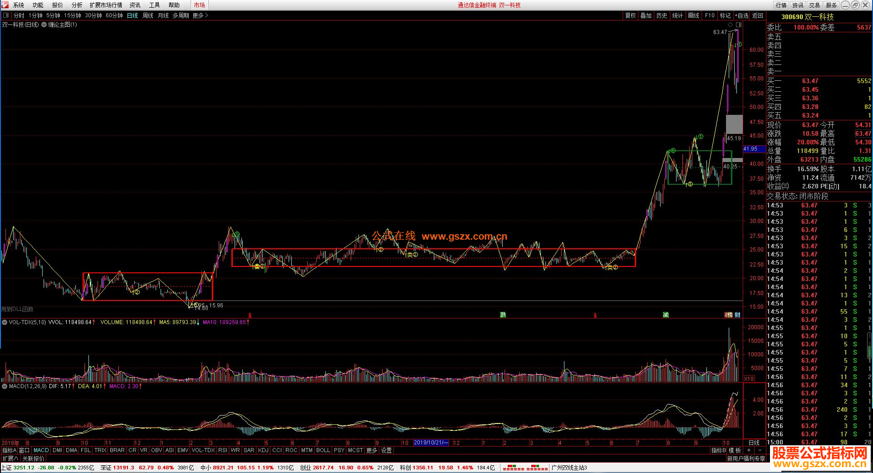The image size is (873, 473).
Task: Open the 工具 menu
Action: tap(154, 5)
